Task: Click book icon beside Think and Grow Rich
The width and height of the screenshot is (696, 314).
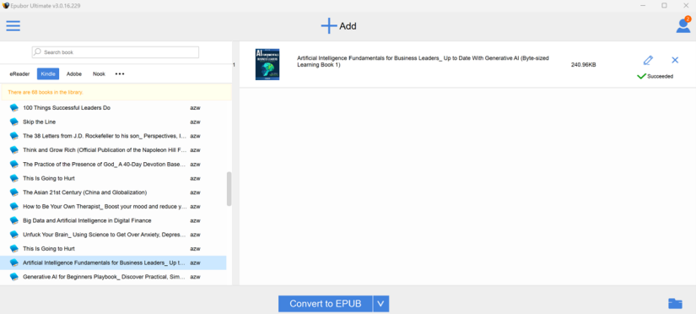Action: [x=14, y=150]
